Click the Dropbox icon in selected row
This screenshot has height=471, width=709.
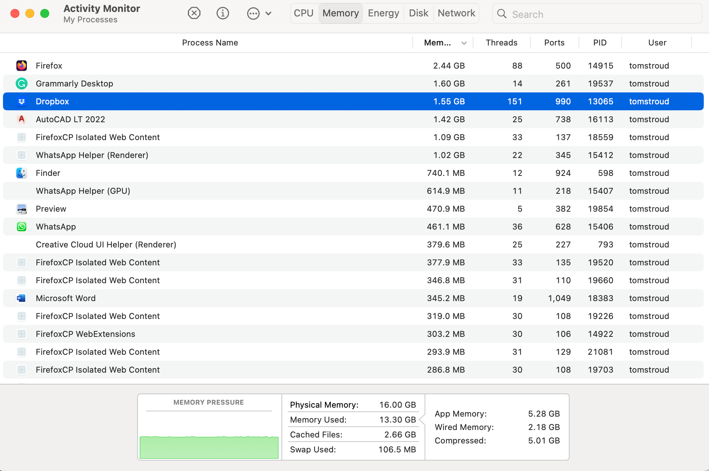coord(22,101)
